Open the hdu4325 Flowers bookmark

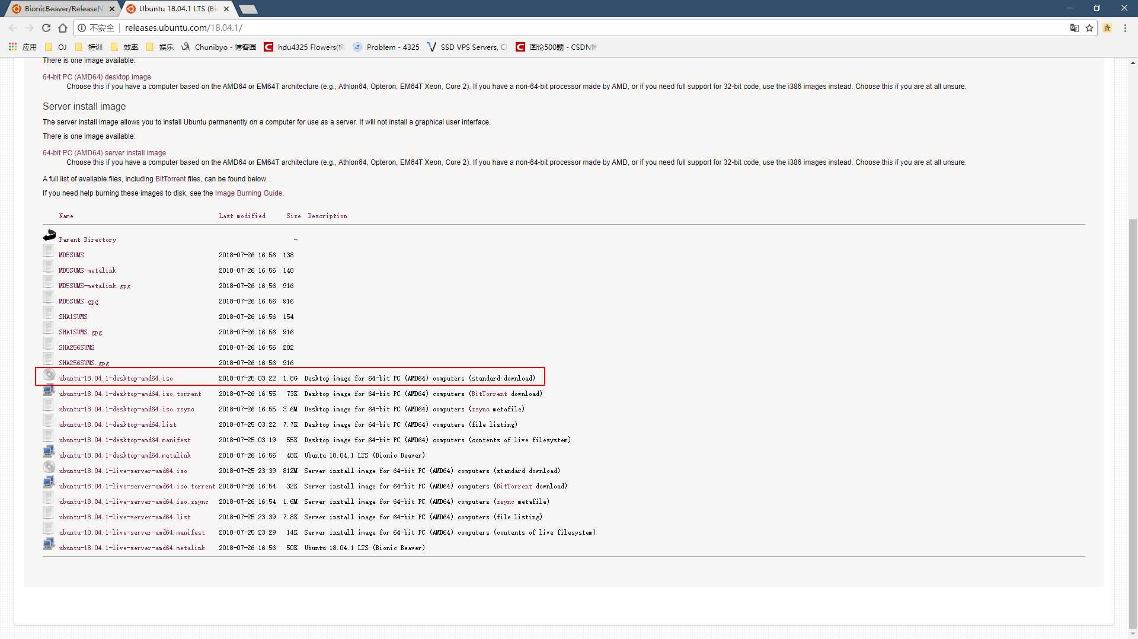pyautogui.click(x=304, y=47)
